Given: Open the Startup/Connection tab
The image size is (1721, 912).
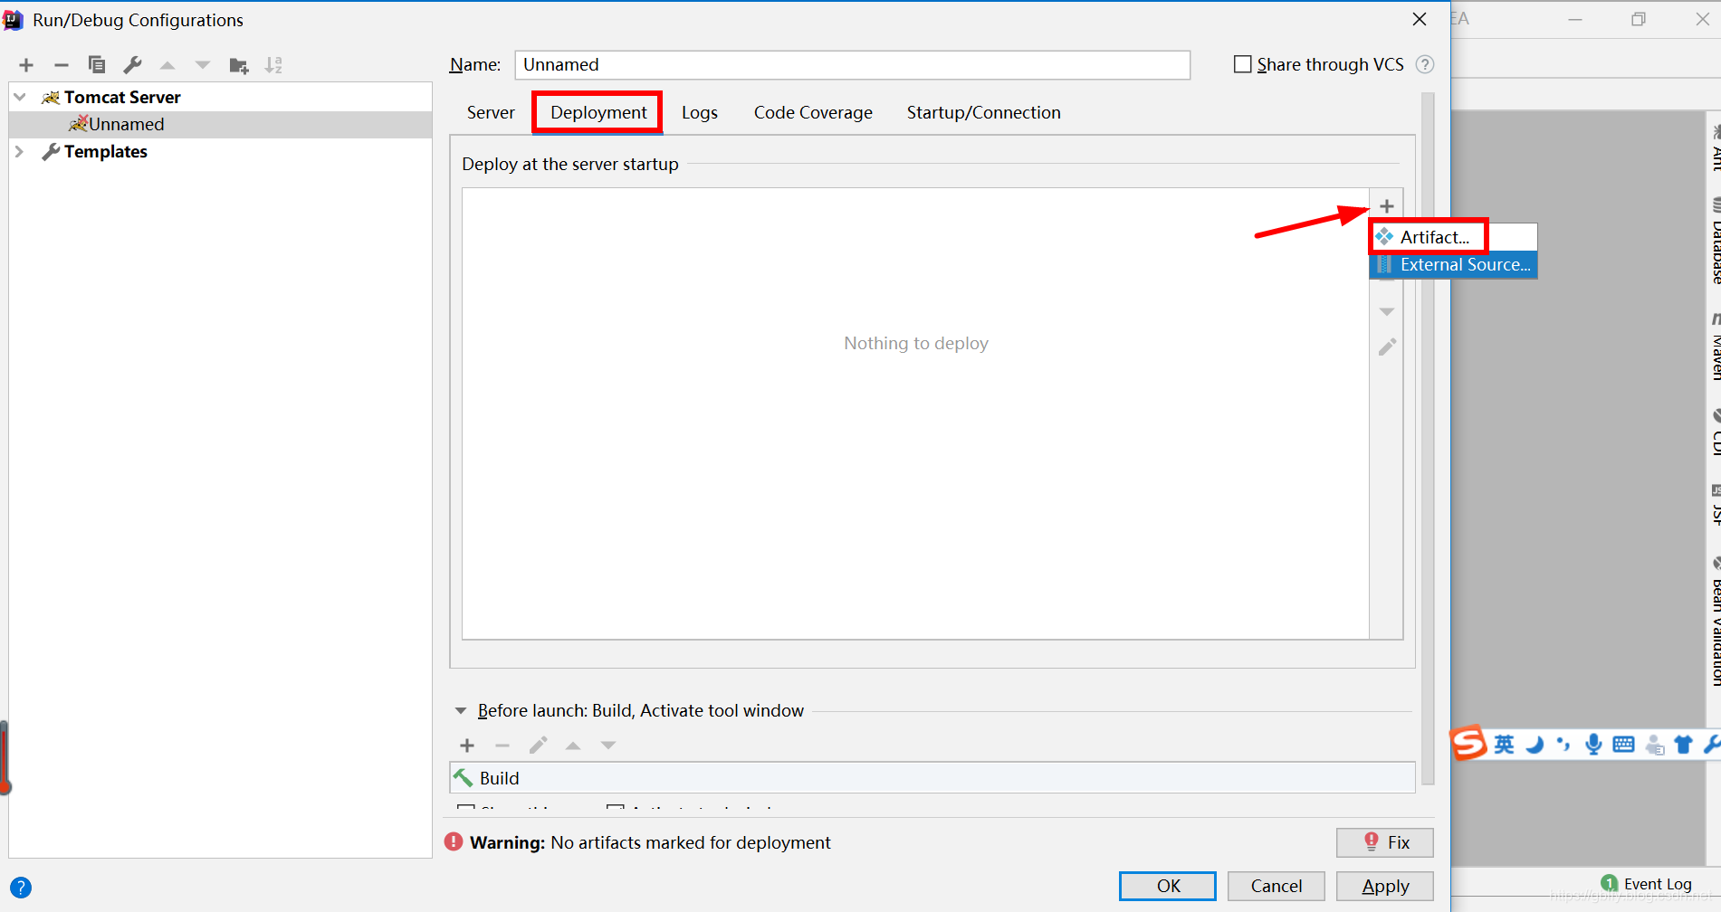Looking at the screenshot, I should (984, 112).
